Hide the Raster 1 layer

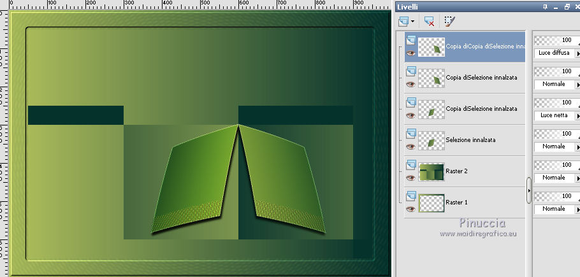click(x=410, y=209)
